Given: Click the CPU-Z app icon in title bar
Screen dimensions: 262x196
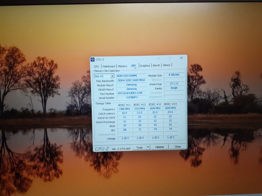Looking at the screenshot, I should [93, 60].
